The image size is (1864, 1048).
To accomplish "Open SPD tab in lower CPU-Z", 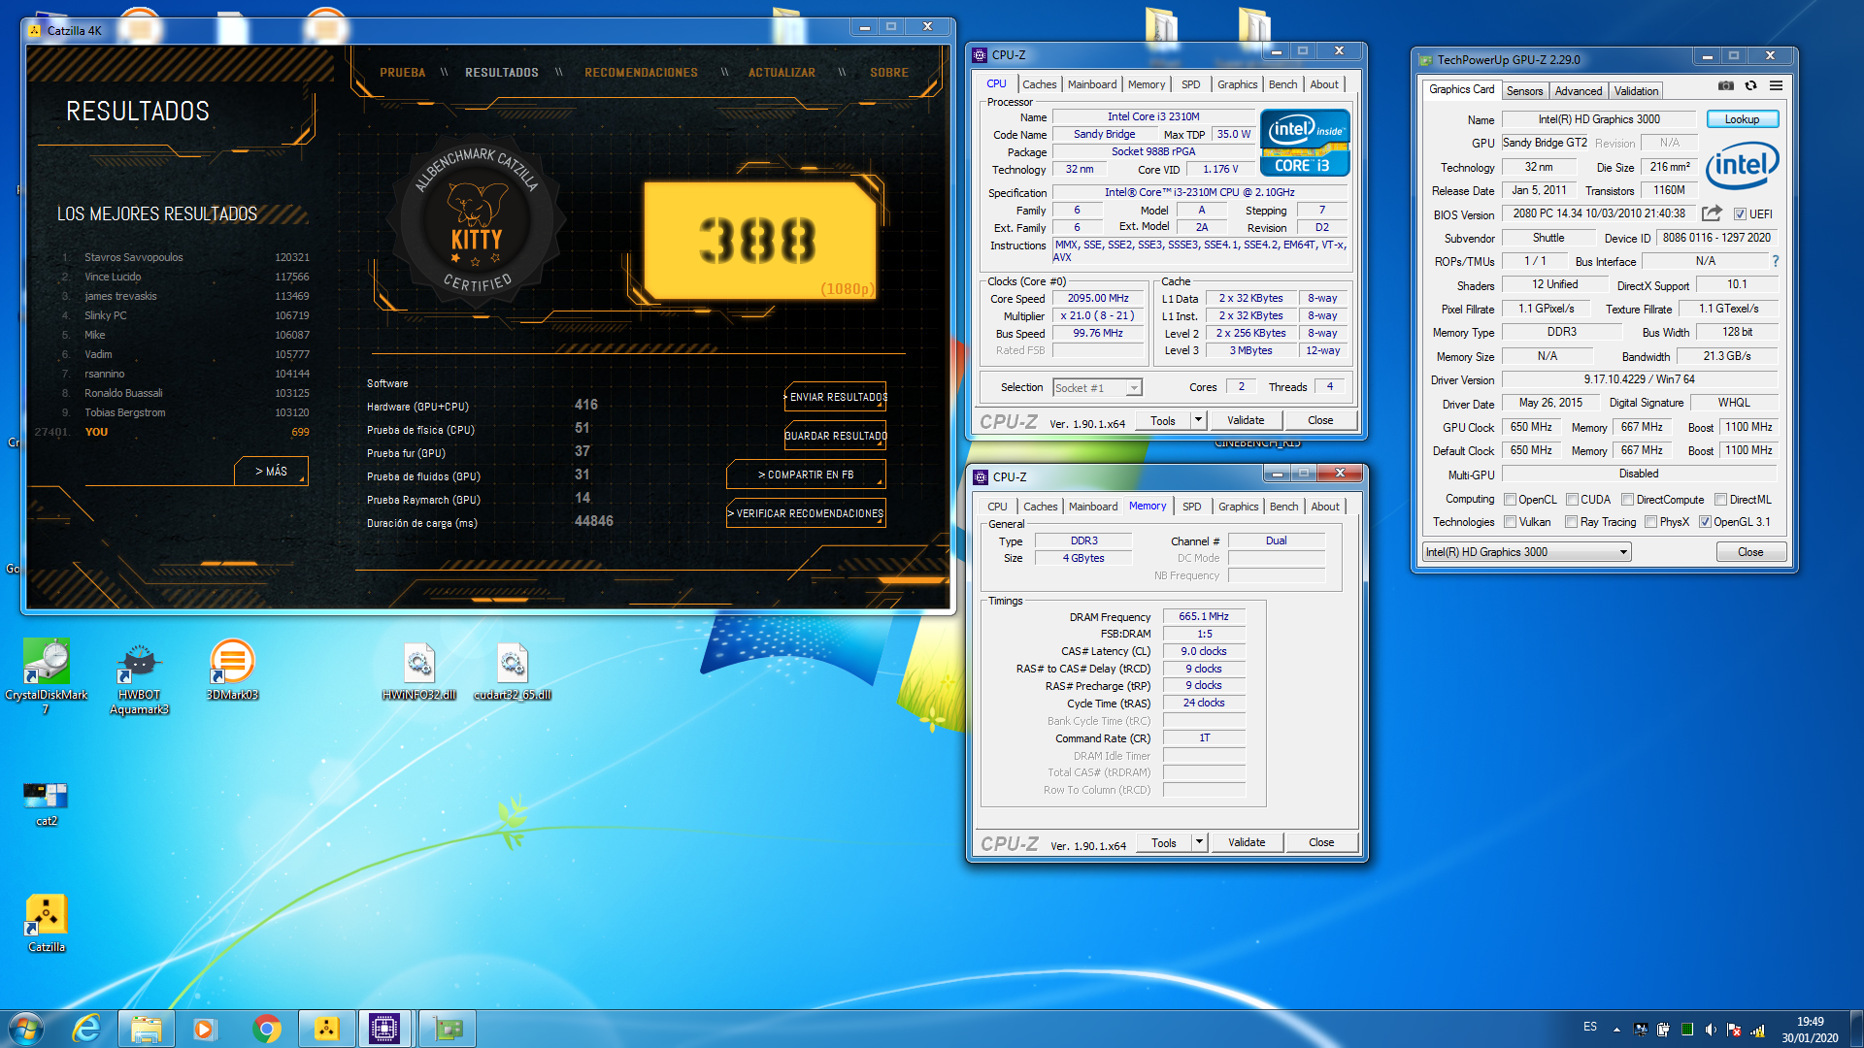I will [1191, 507].
